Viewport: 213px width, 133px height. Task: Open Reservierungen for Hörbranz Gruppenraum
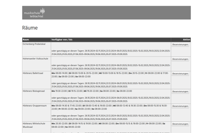point(180,106)
